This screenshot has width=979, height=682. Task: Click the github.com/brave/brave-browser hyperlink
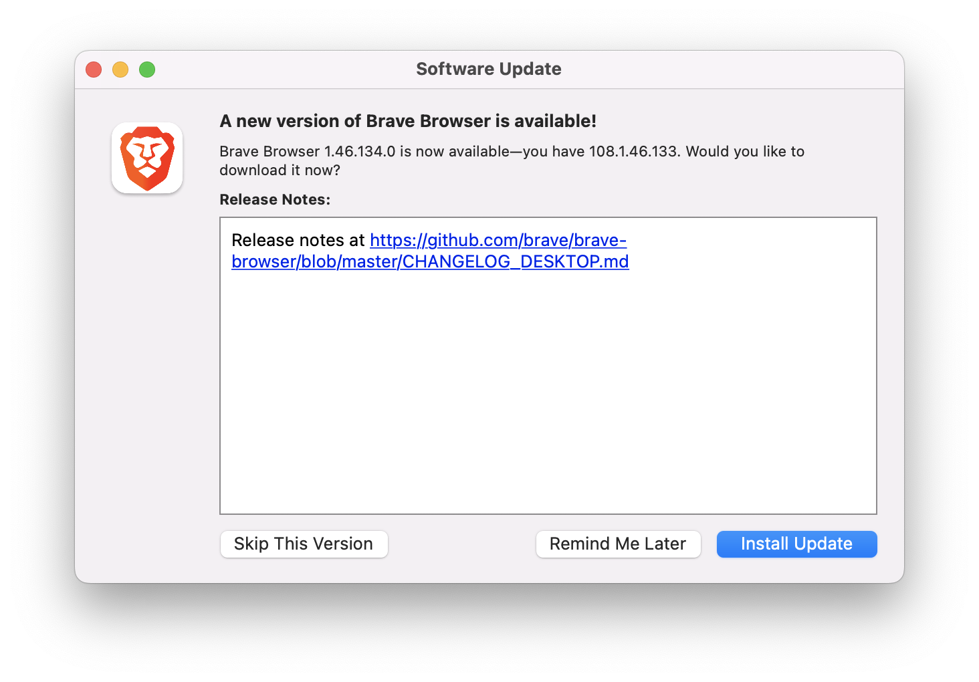coord(498,240)
